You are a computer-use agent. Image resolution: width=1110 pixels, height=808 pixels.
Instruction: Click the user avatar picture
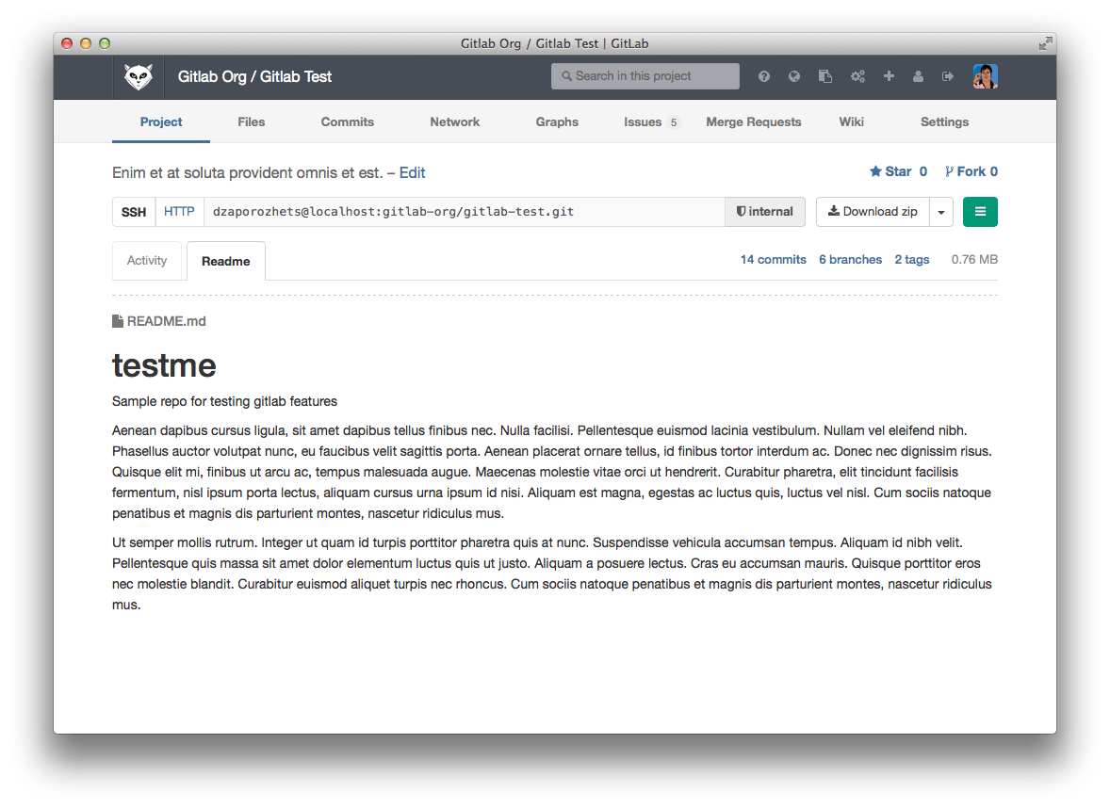coord(985,76)
